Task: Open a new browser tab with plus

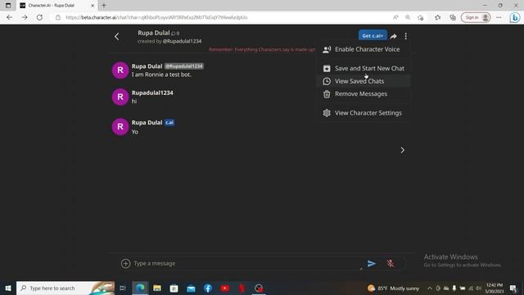Action: [x=104, y=6]
